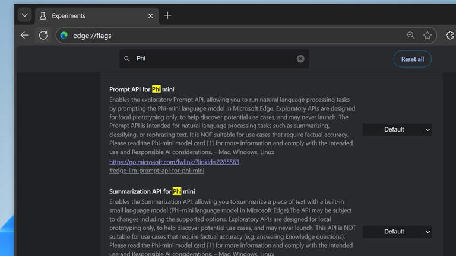Click the Edge logo in address bar

tap(64, 36)
